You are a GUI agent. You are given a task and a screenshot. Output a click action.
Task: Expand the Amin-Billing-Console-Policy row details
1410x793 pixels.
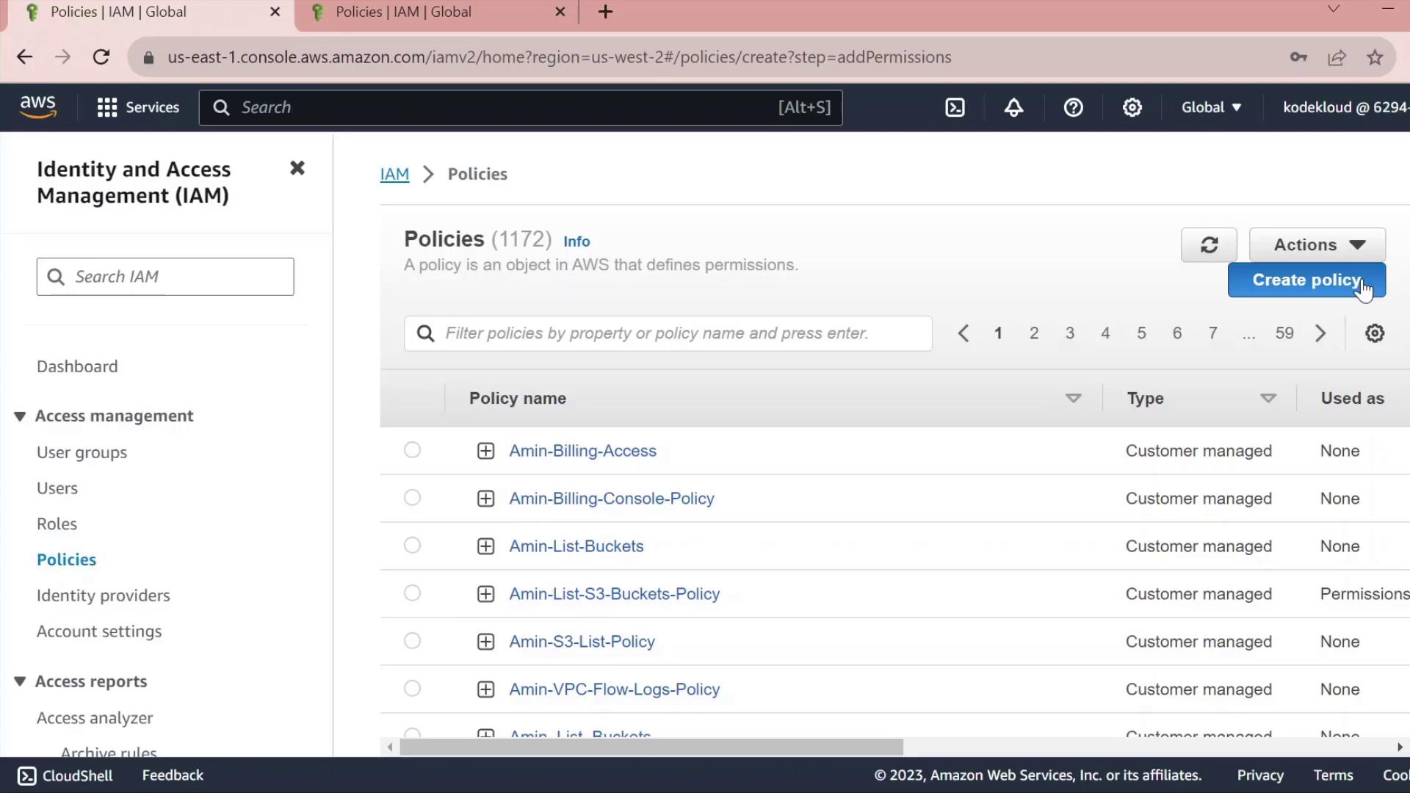click(x=485, y=499)
